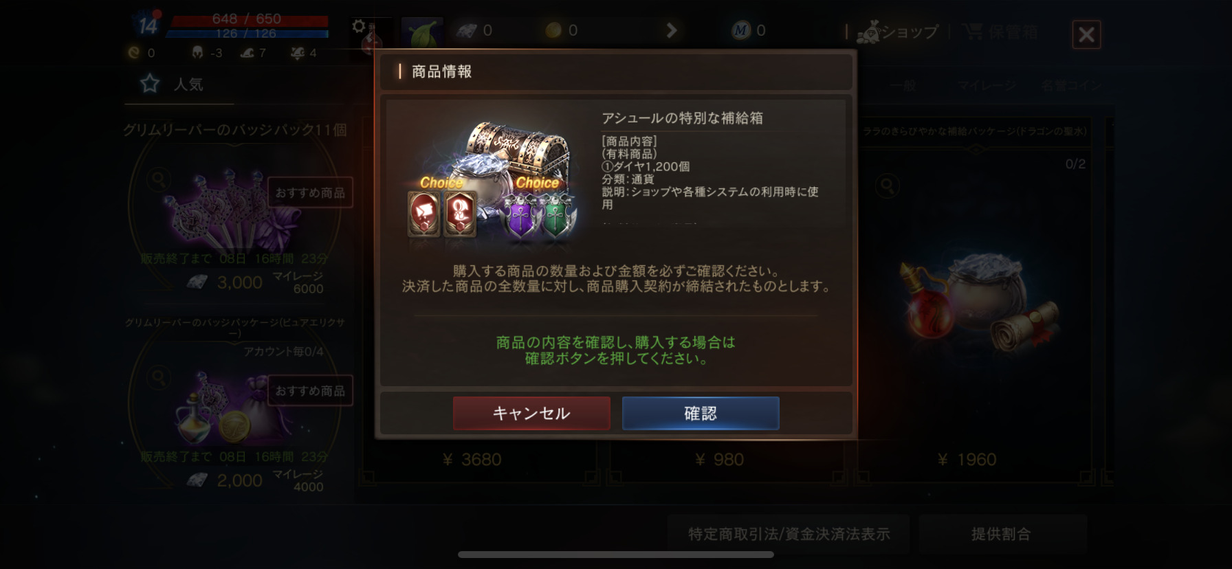Open 特定商取引法/資金決済法表示 legal notice
This screenshot has height=569, width=1232.
pyautogui.click(x=789, y=534)
